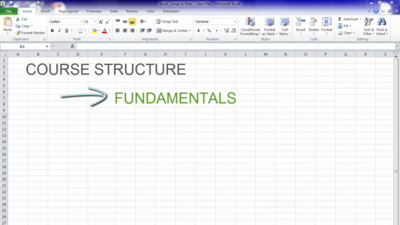The height and width of the screenshot is (225, 400).
Task: Click inside the formula bar
Action: coord(235,46)
